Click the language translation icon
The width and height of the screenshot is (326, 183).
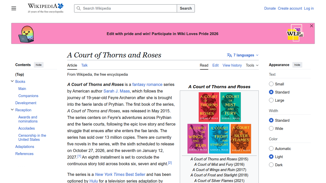coord(229,55)
